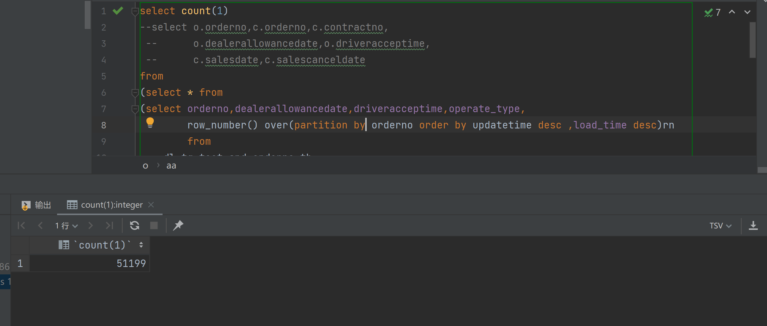Reload the query results
This screenshot has height=326, width=767.
pyautogui.click(x=135, y=225)
